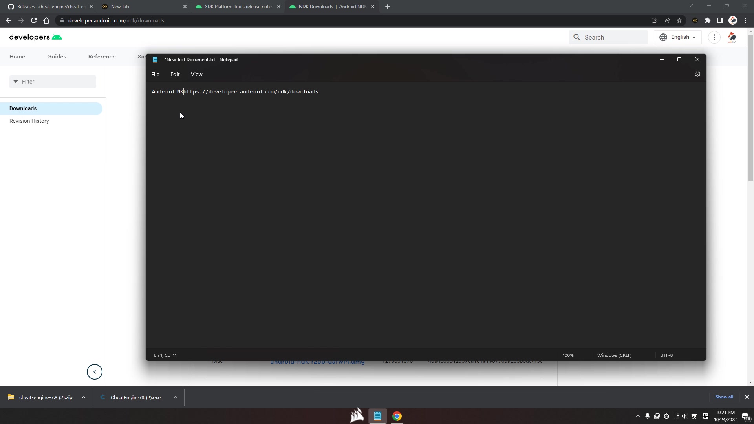Open Chrome side panel icon

(720, 20)
